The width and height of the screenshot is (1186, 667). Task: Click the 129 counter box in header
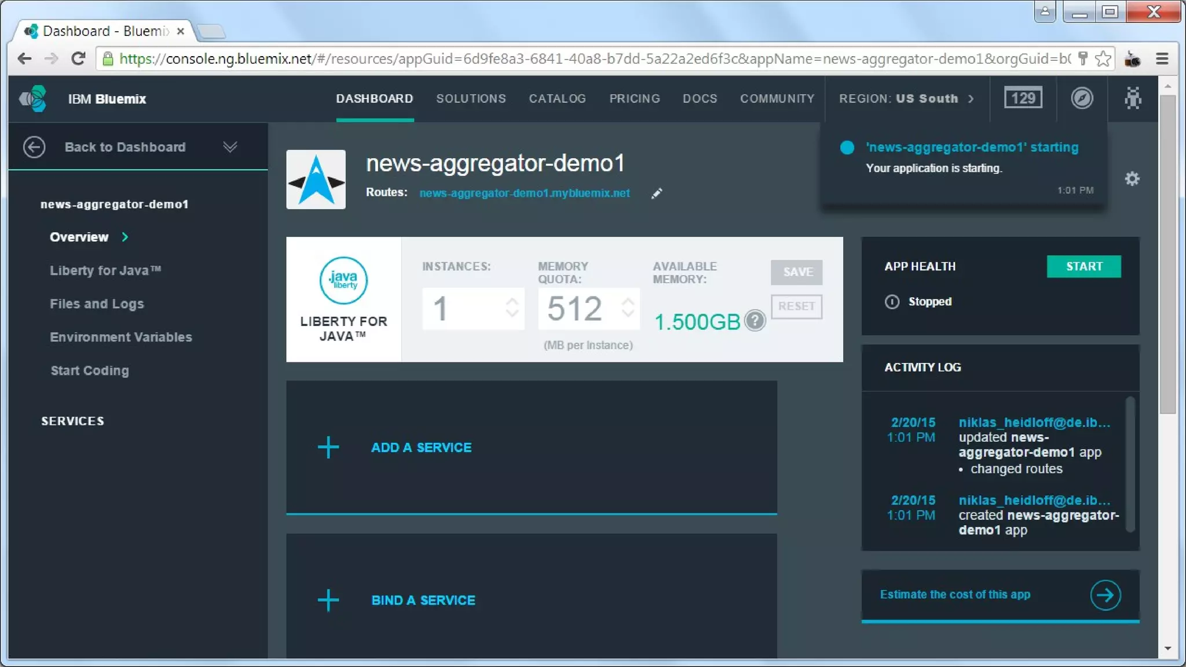pos(1023,98)
